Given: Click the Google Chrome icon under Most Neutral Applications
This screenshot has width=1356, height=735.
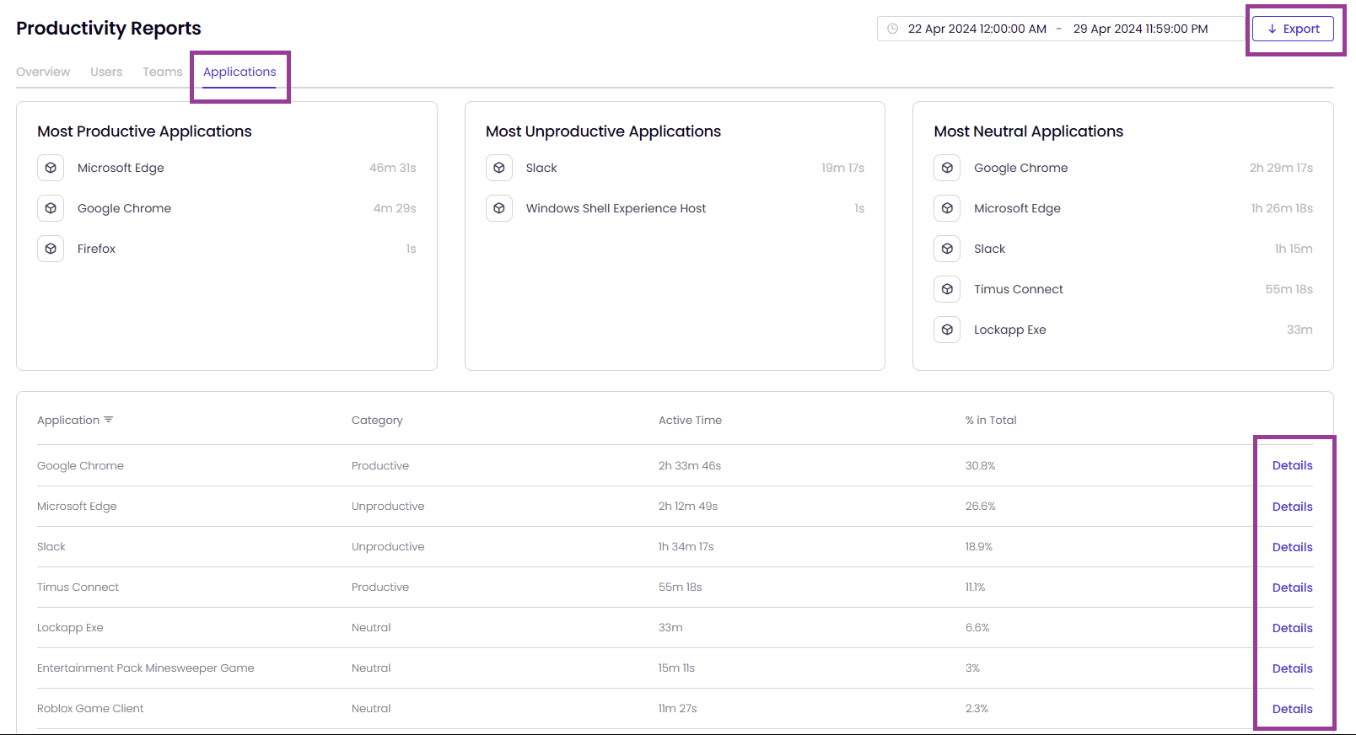Looking at the screenshot, I should click(x=947, y=168).
